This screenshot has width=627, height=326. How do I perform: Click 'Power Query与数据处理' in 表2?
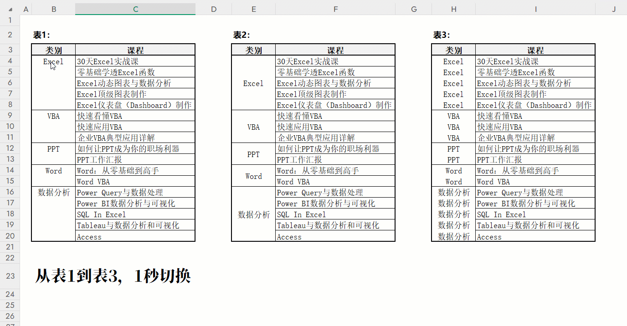point(335,192)
